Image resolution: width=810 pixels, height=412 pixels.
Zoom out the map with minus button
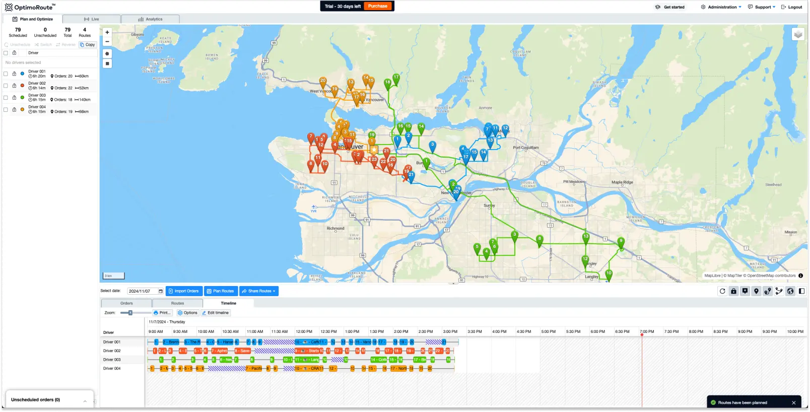pos(107,41)
